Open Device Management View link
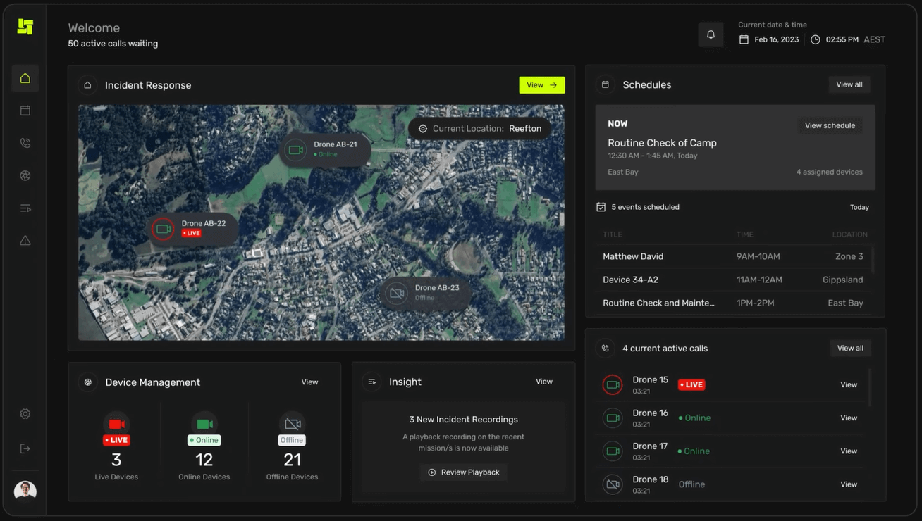The width and height of the screenshot is (922, 521). (309, 382)
